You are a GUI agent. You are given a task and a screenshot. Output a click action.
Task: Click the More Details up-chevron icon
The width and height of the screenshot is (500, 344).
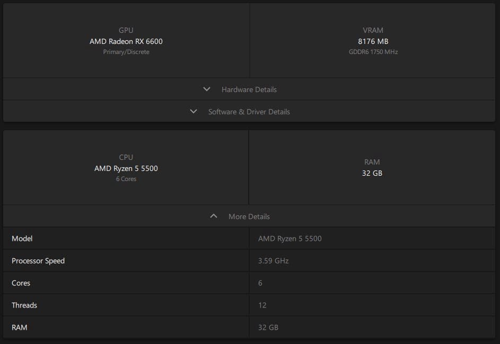point(214,216)
